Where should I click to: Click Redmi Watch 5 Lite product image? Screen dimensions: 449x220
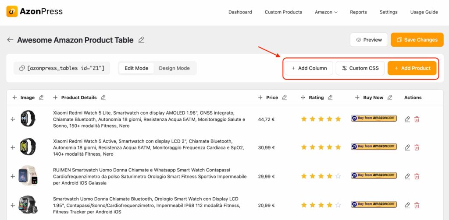point(28,118)
